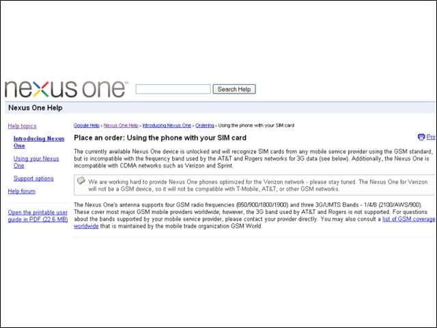Click the Introducing Nexus One breadcrumb
Image resolution: width=437 pixels, height=328 pixels.
coord(167,126)
